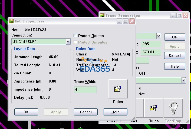The width and height of the screenshot is (191, 129).
Task: Click the Class value XM1DATA[
Action: click(x=121, y=54)
